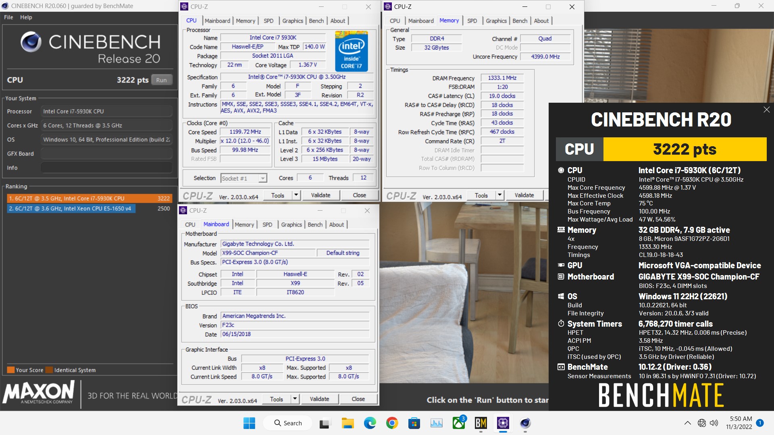Expand Socket #1 selection dropdown
The image size is (774, 435).
pyautogui.click(x=262, y=178)
